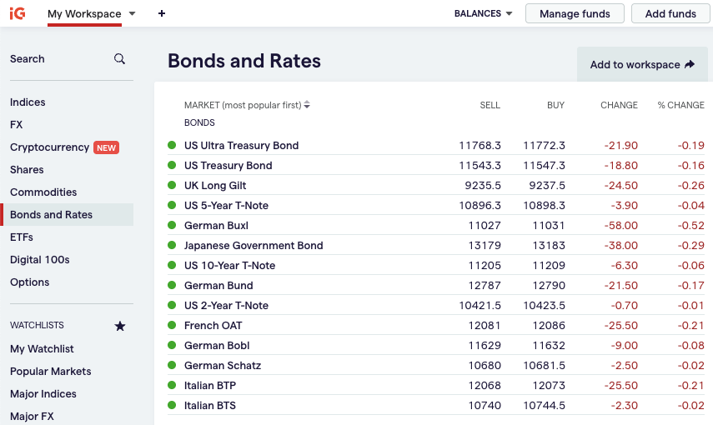Click the -0.29 percent change value

(x=691, y=246)
